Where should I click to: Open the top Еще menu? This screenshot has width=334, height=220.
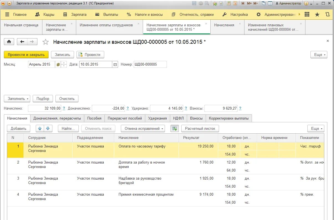pyautogui.click(x=319, y=55)
